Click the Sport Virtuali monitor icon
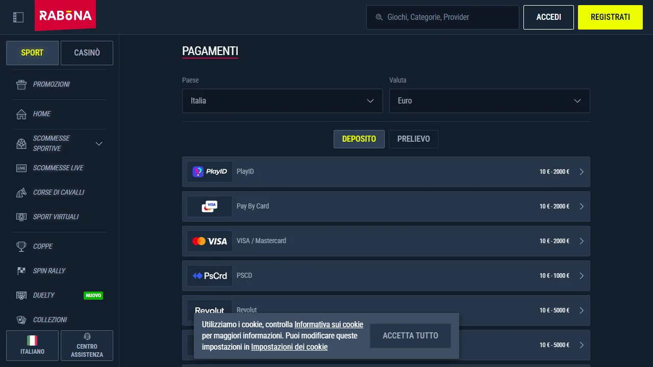This screenshot has width=653, height=367. [x=21, y=217]
